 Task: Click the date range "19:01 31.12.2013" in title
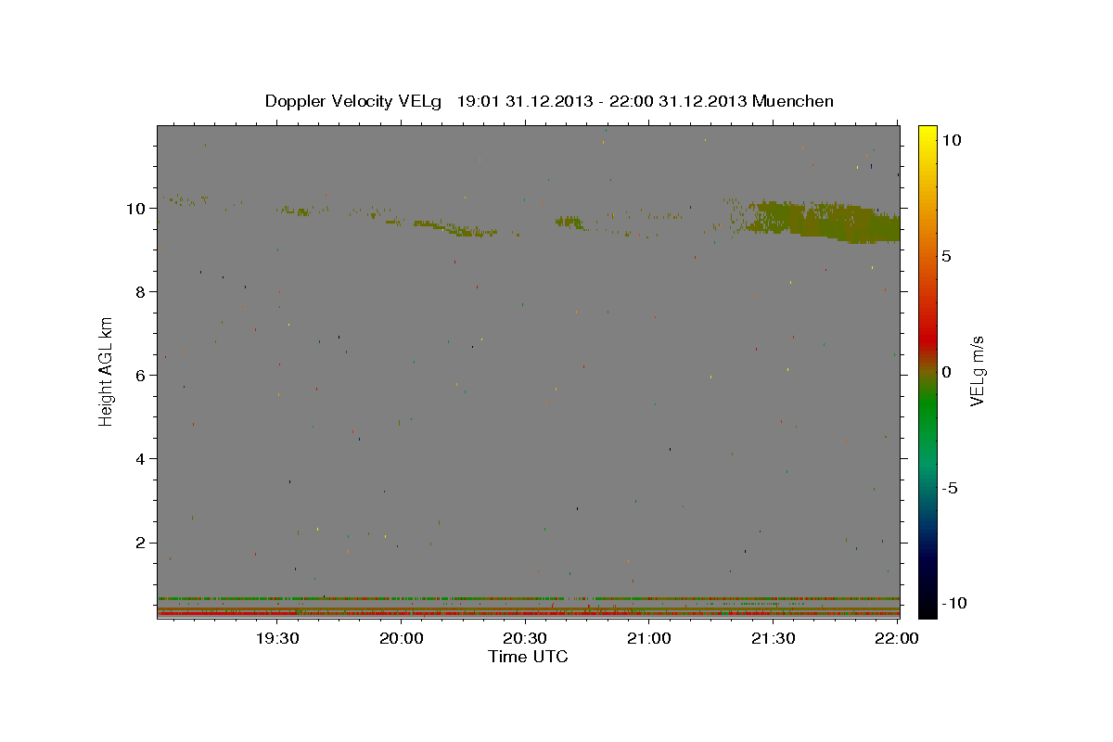point(523,101)
